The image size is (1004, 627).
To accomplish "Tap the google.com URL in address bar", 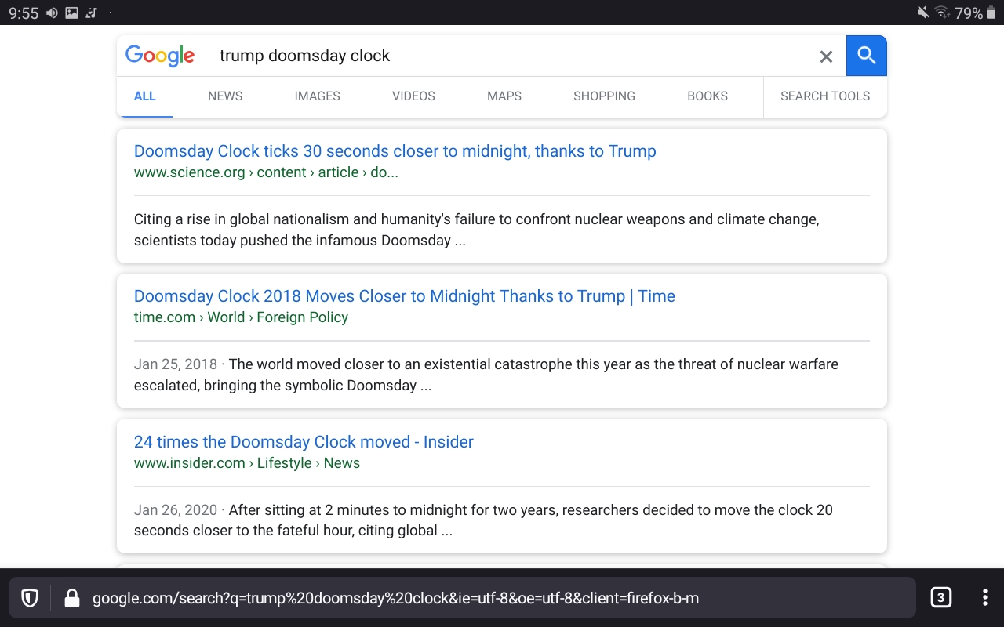I will click(395, 599).
